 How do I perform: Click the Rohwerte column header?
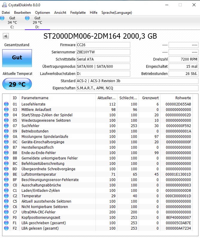(x=177, y=98)
